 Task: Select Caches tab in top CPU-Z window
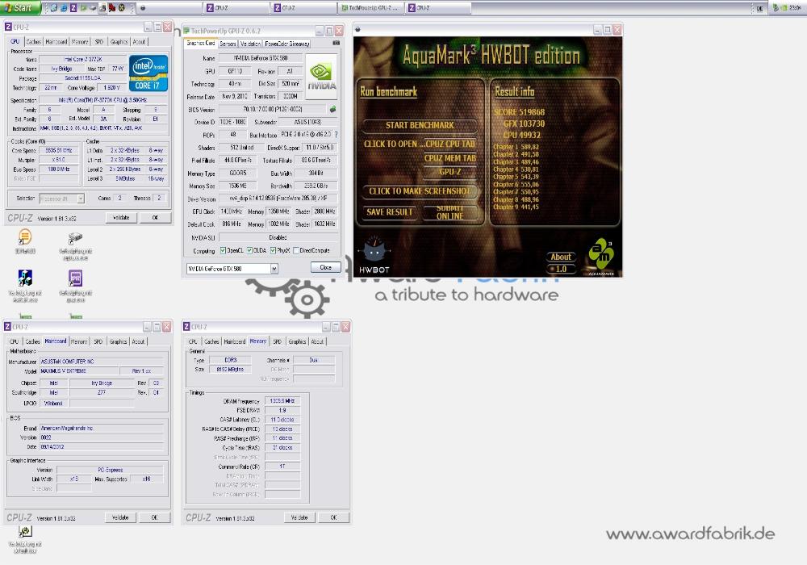click(x=33, y=42)
